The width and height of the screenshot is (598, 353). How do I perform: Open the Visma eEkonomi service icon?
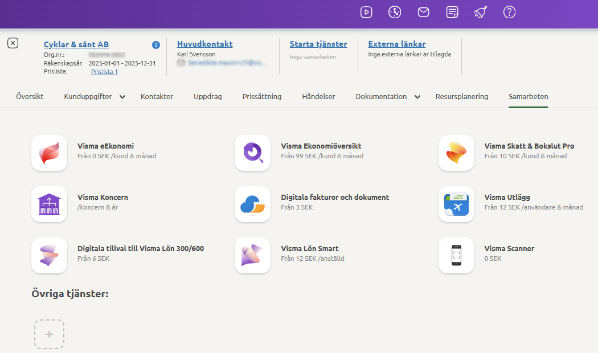(x=49, y=153)
